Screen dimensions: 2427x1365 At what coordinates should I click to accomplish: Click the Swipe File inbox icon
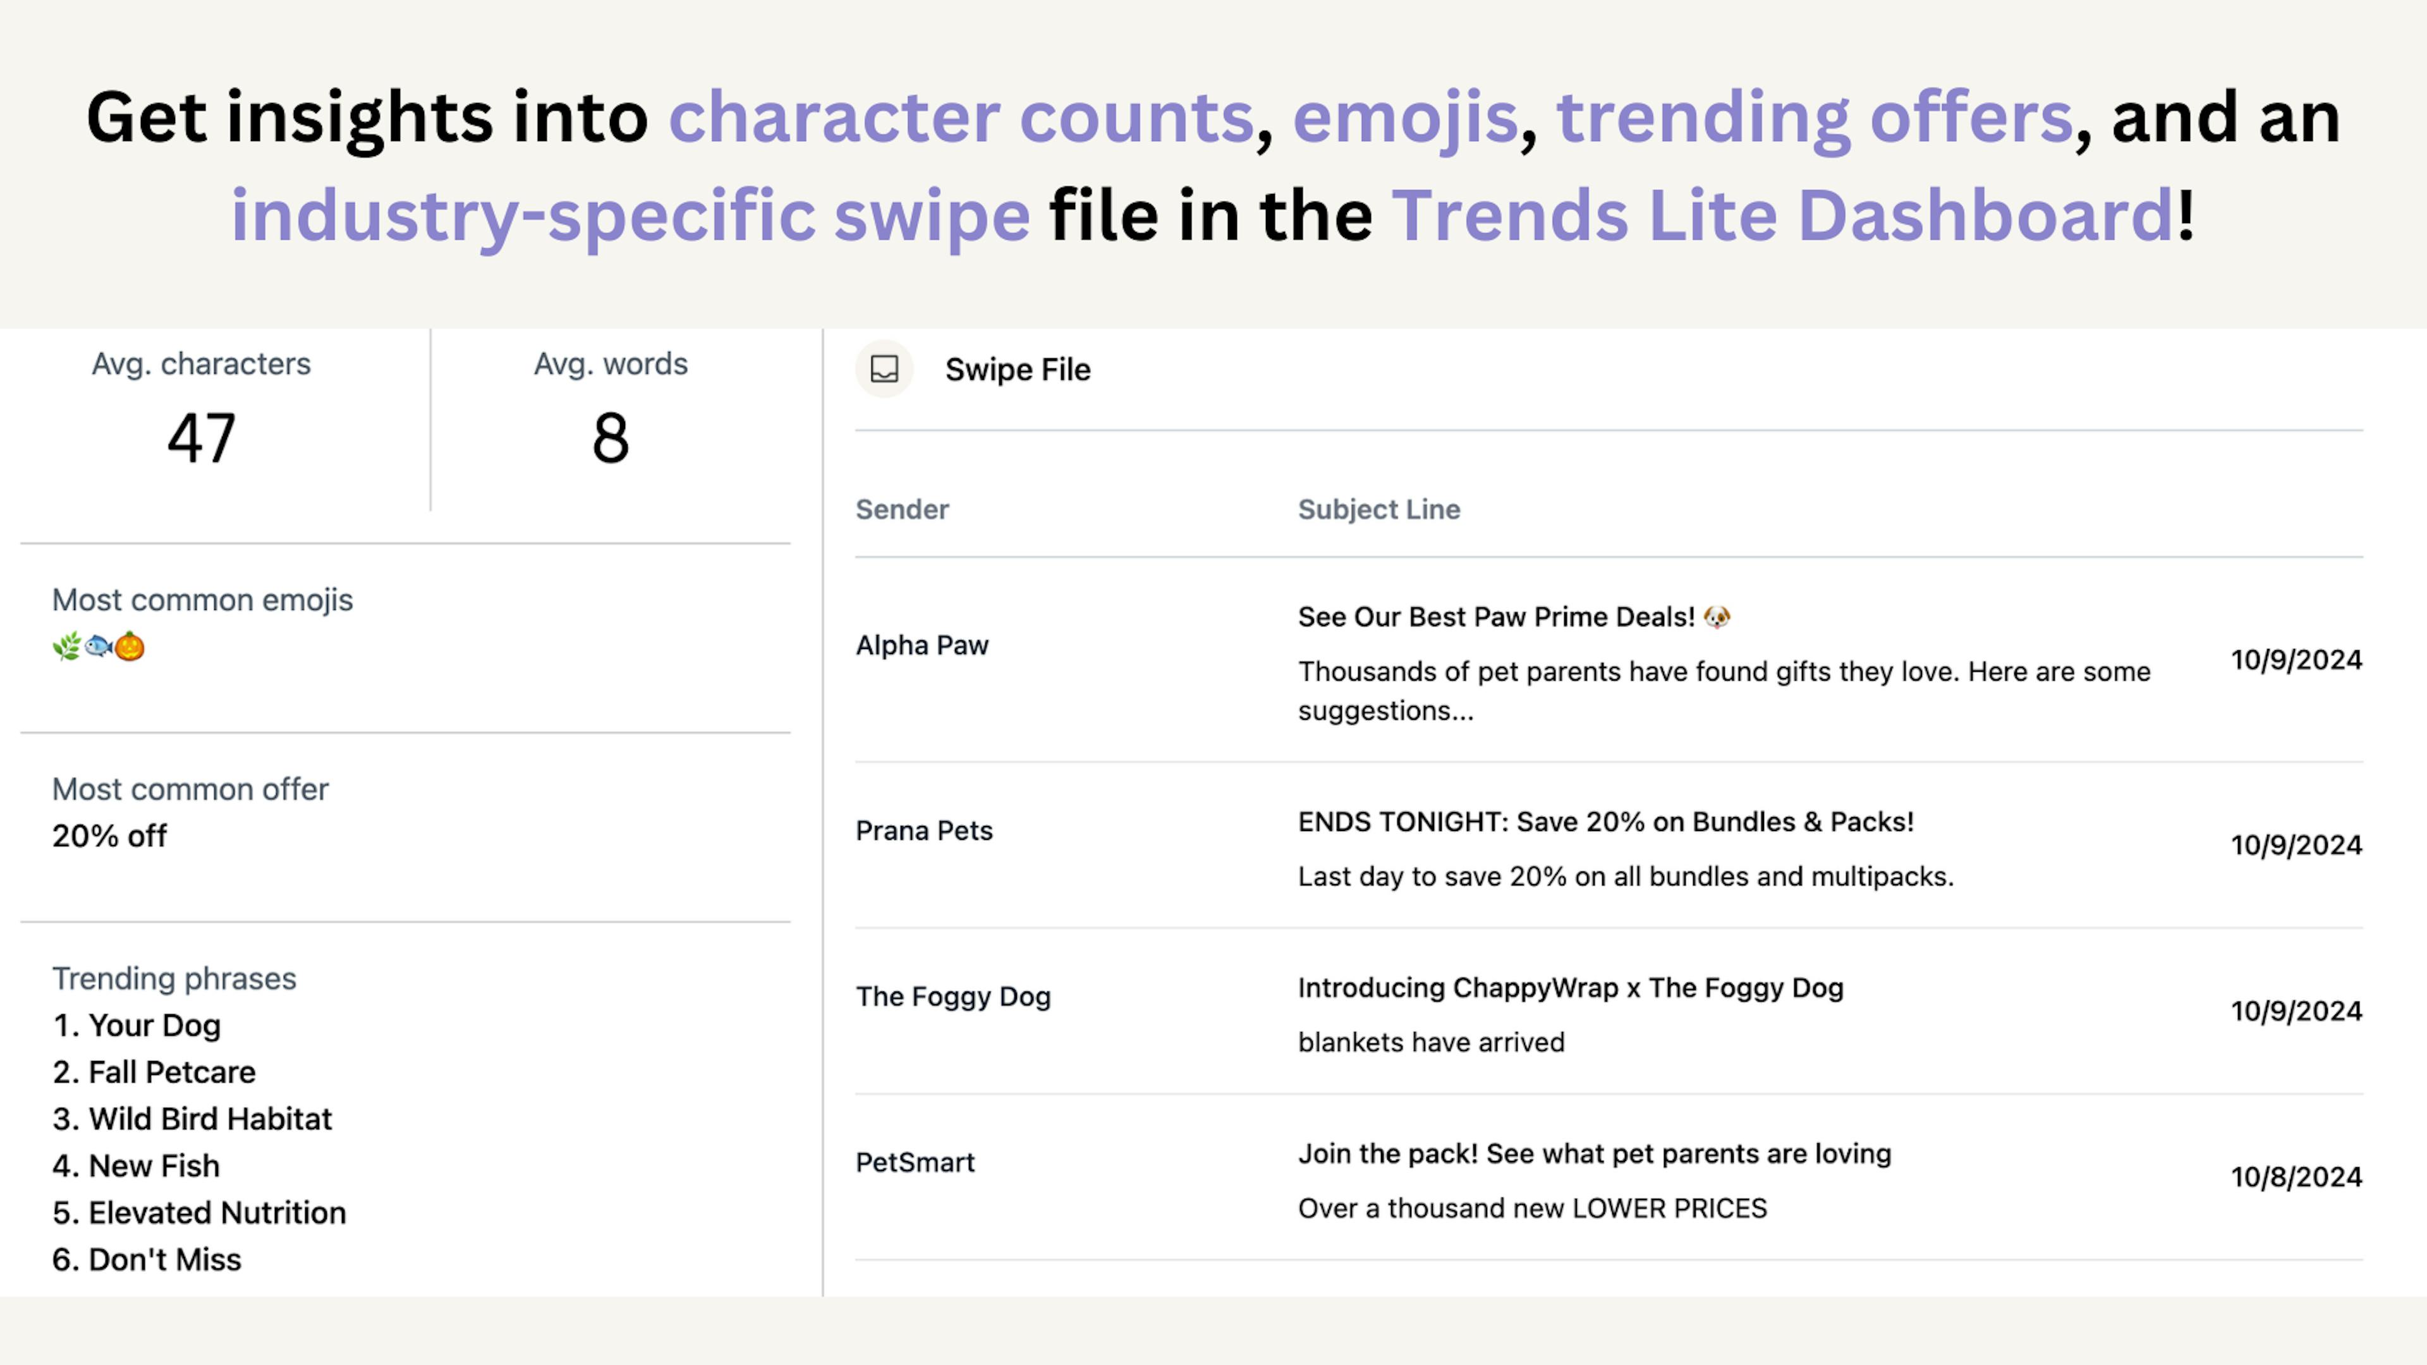(x=884, y=369)
